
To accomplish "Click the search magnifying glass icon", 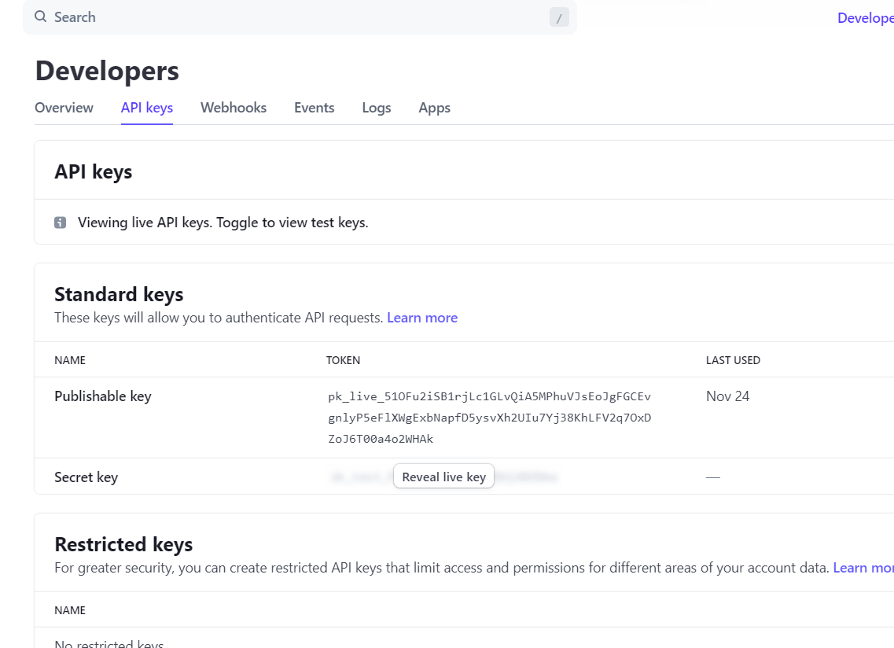I will [40, 17].
